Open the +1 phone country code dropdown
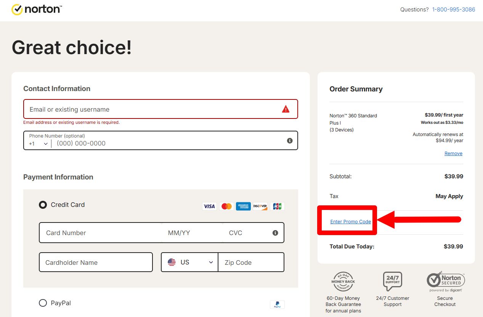Viewport: 483px width, 317px height. pyautogui.click(x=38, y=144)
